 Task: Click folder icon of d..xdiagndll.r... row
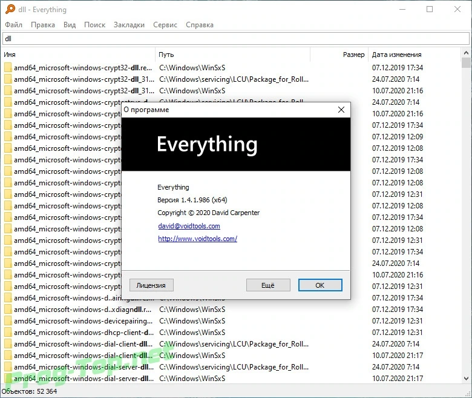point(8,309)
